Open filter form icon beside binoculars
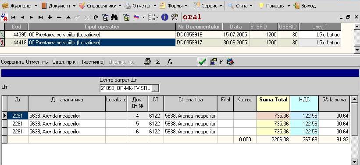 105,17
